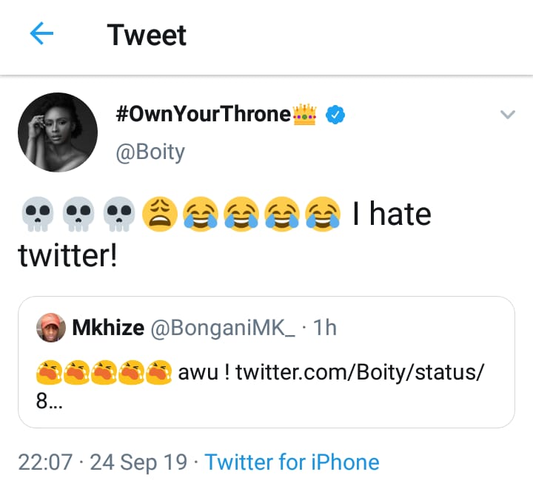This screenshot has width=533, height=489.
Task: Tap the 22:07 · 24 Sep 19 timestamp
Action: [103, 462]
